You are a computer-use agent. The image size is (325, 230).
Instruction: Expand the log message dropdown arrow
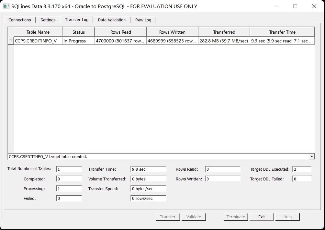pyautogui.click(x=312, y=156)
